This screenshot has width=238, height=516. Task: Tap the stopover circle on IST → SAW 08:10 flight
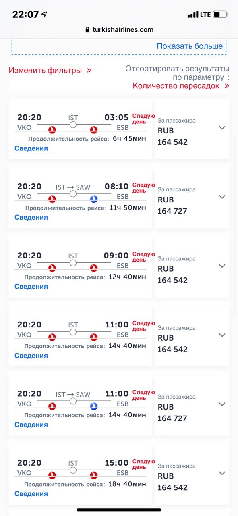point(73,194)
